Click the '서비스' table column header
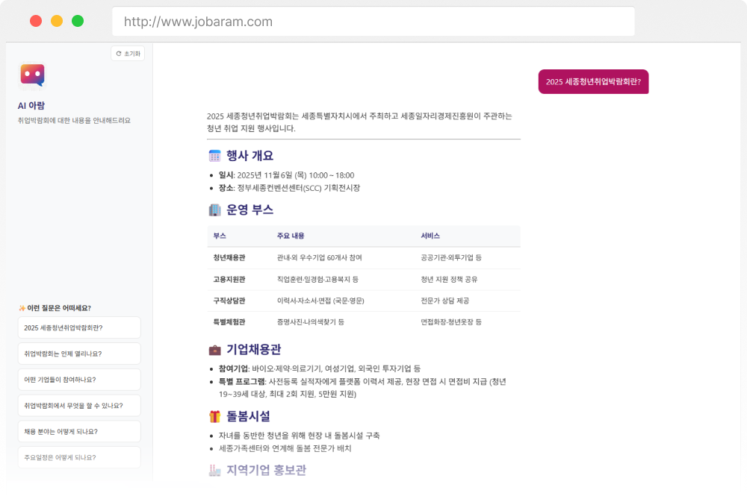 [x=430, y=236]
